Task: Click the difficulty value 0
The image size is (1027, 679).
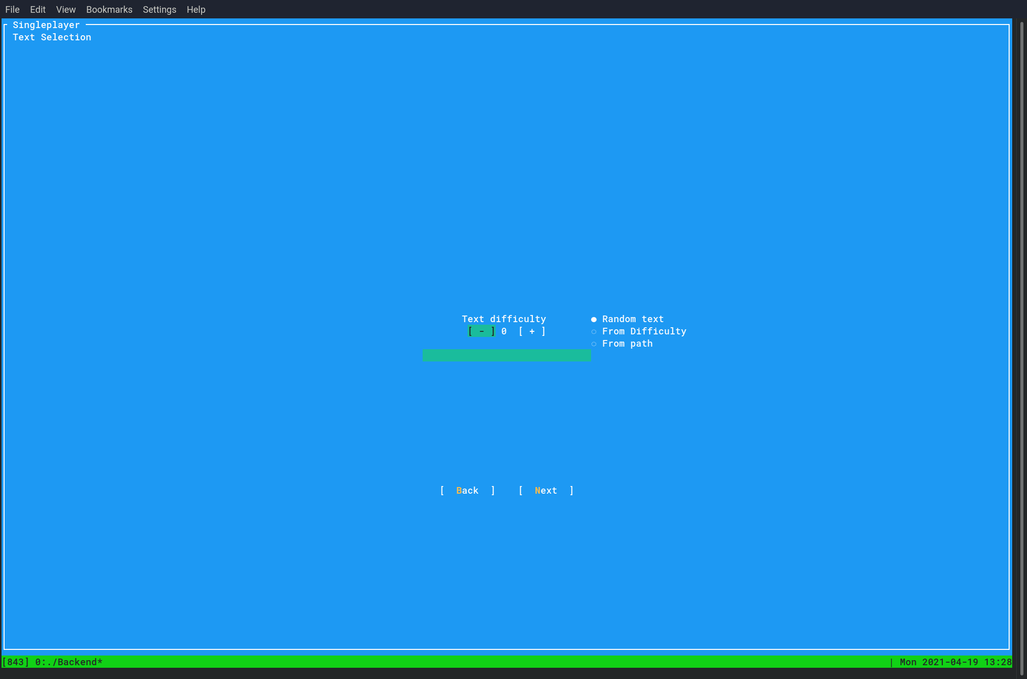Action: [x=504, y=331]
